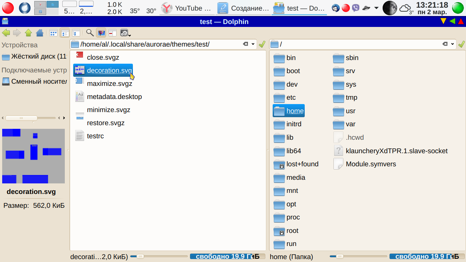Screen dimensions: 466x262
Task: Toggle the preview display button
Action: pyautogui.click(x=101, y=33)
